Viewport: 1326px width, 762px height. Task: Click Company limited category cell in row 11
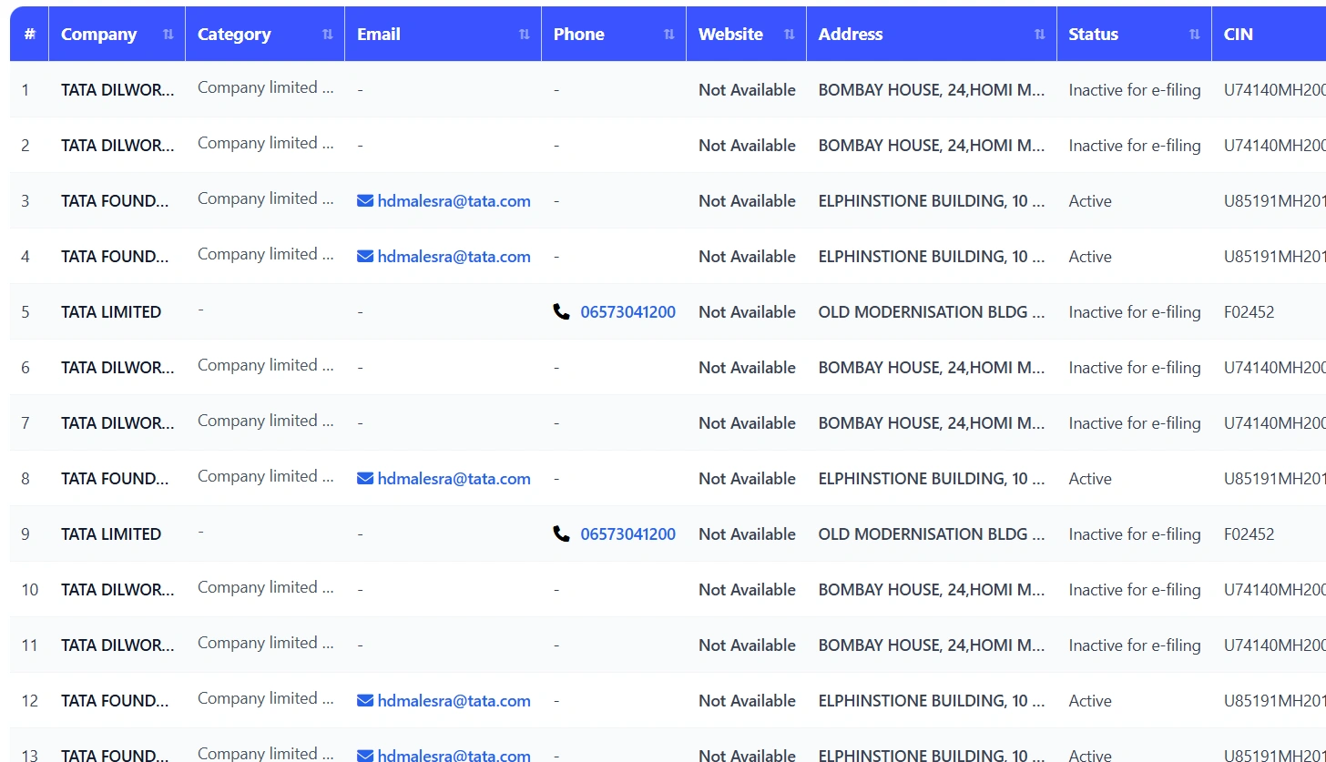point(266,643)
